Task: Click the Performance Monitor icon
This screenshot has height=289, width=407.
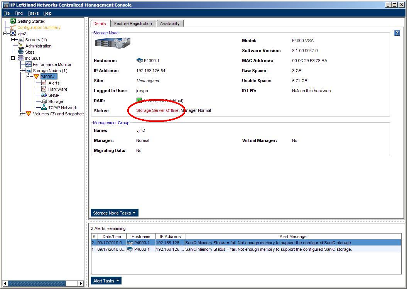Action: coord(28,64)
